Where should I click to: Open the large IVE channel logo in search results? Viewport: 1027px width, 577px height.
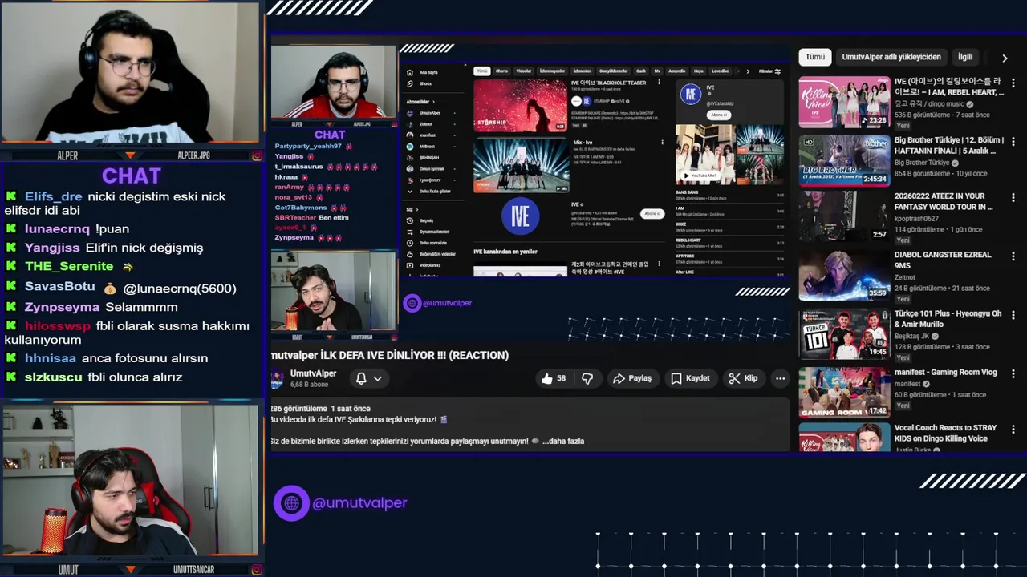521,216
